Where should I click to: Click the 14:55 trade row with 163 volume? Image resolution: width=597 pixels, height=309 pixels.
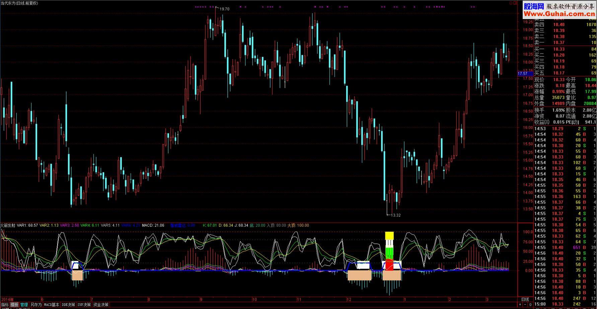click(x=565, y=197)
